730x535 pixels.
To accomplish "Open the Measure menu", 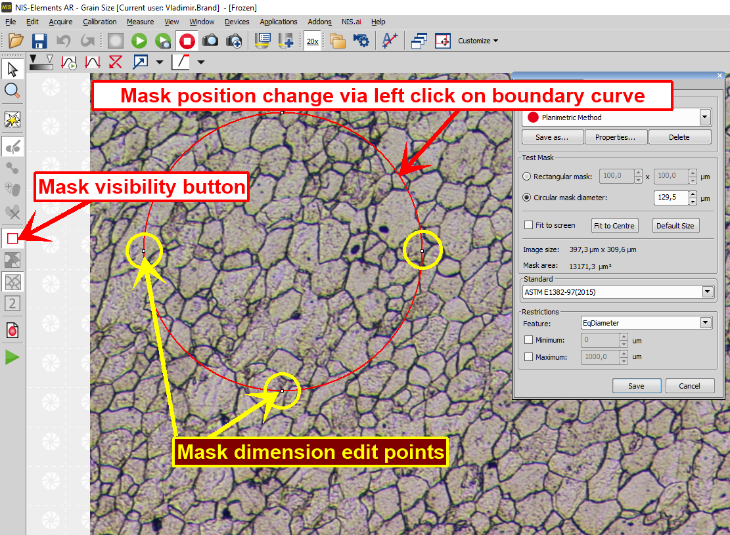I will coord(140,22).
